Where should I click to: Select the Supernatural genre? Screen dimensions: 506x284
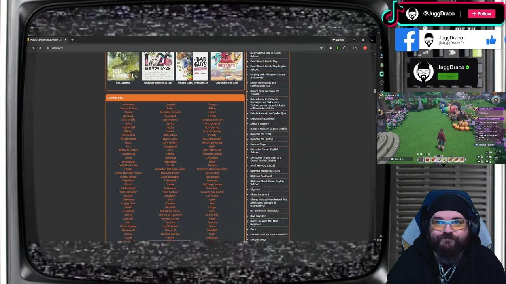(x=170, y=120)
